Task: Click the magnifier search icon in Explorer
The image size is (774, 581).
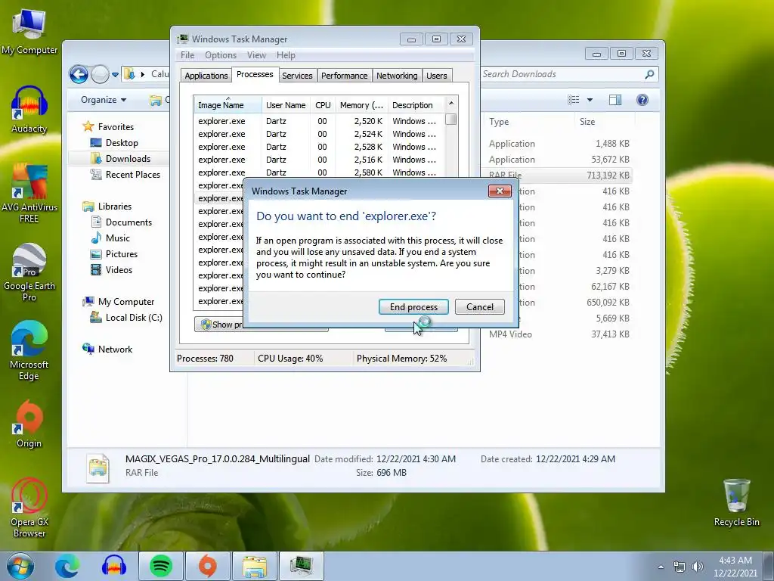Action: coord(649,74)
